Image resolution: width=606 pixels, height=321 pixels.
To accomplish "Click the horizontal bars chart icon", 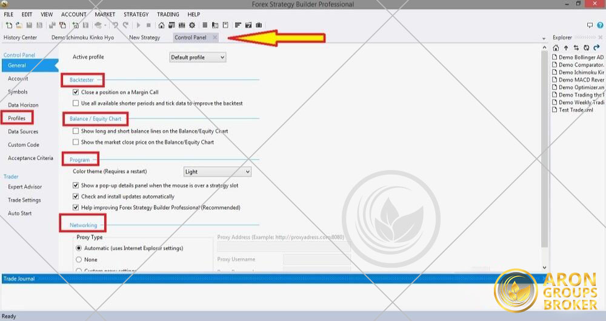I will (x=238, y=25).
